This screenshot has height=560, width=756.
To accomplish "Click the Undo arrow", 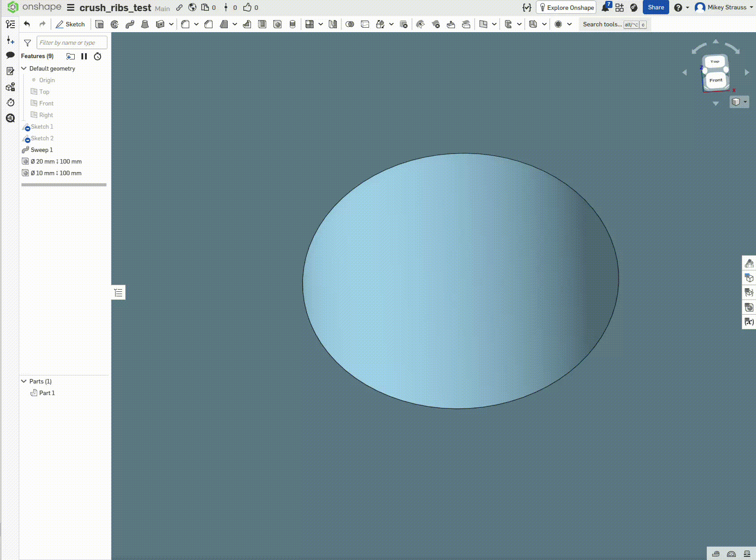I will pyautogui.click(x=27, y=24).
